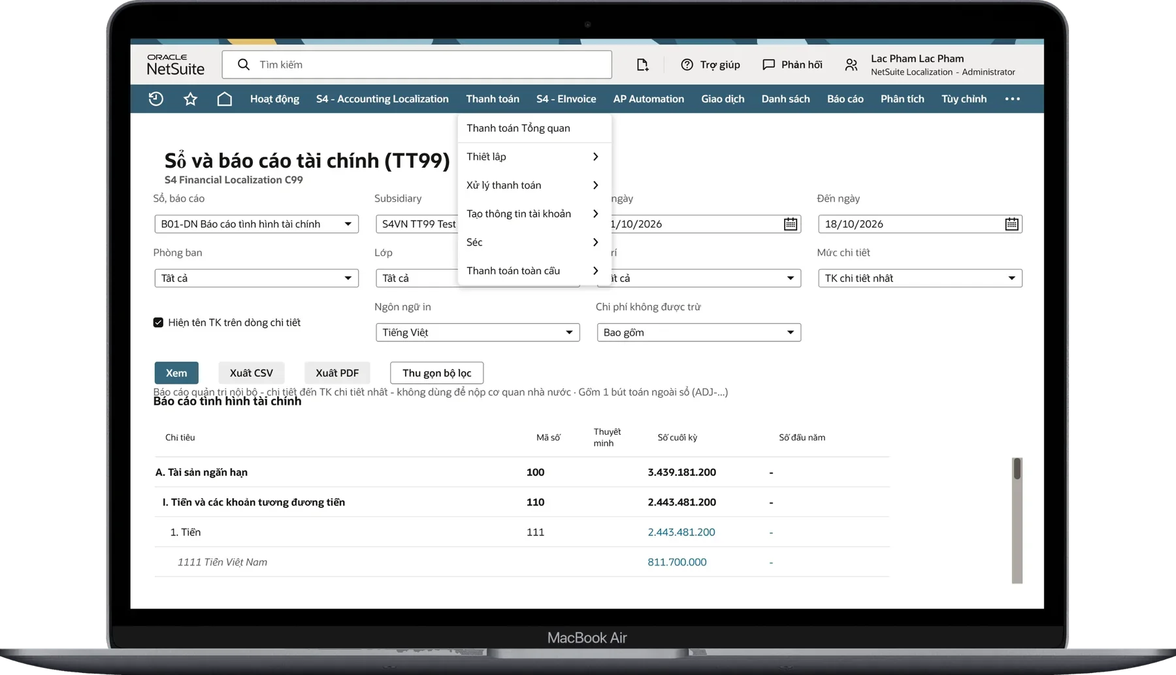Open the Báo cáo menu
Image resolution: width=1176 pixels, height=675 pixels.
tap(845, 99)
